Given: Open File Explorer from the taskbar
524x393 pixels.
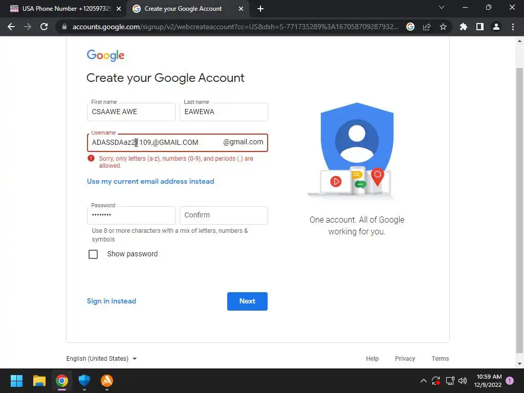Looking at the screenshot, I should point(39,381).
